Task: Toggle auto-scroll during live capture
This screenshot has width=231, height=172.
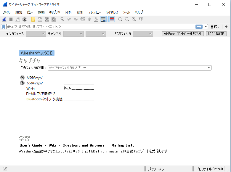Action: point(103,19)
